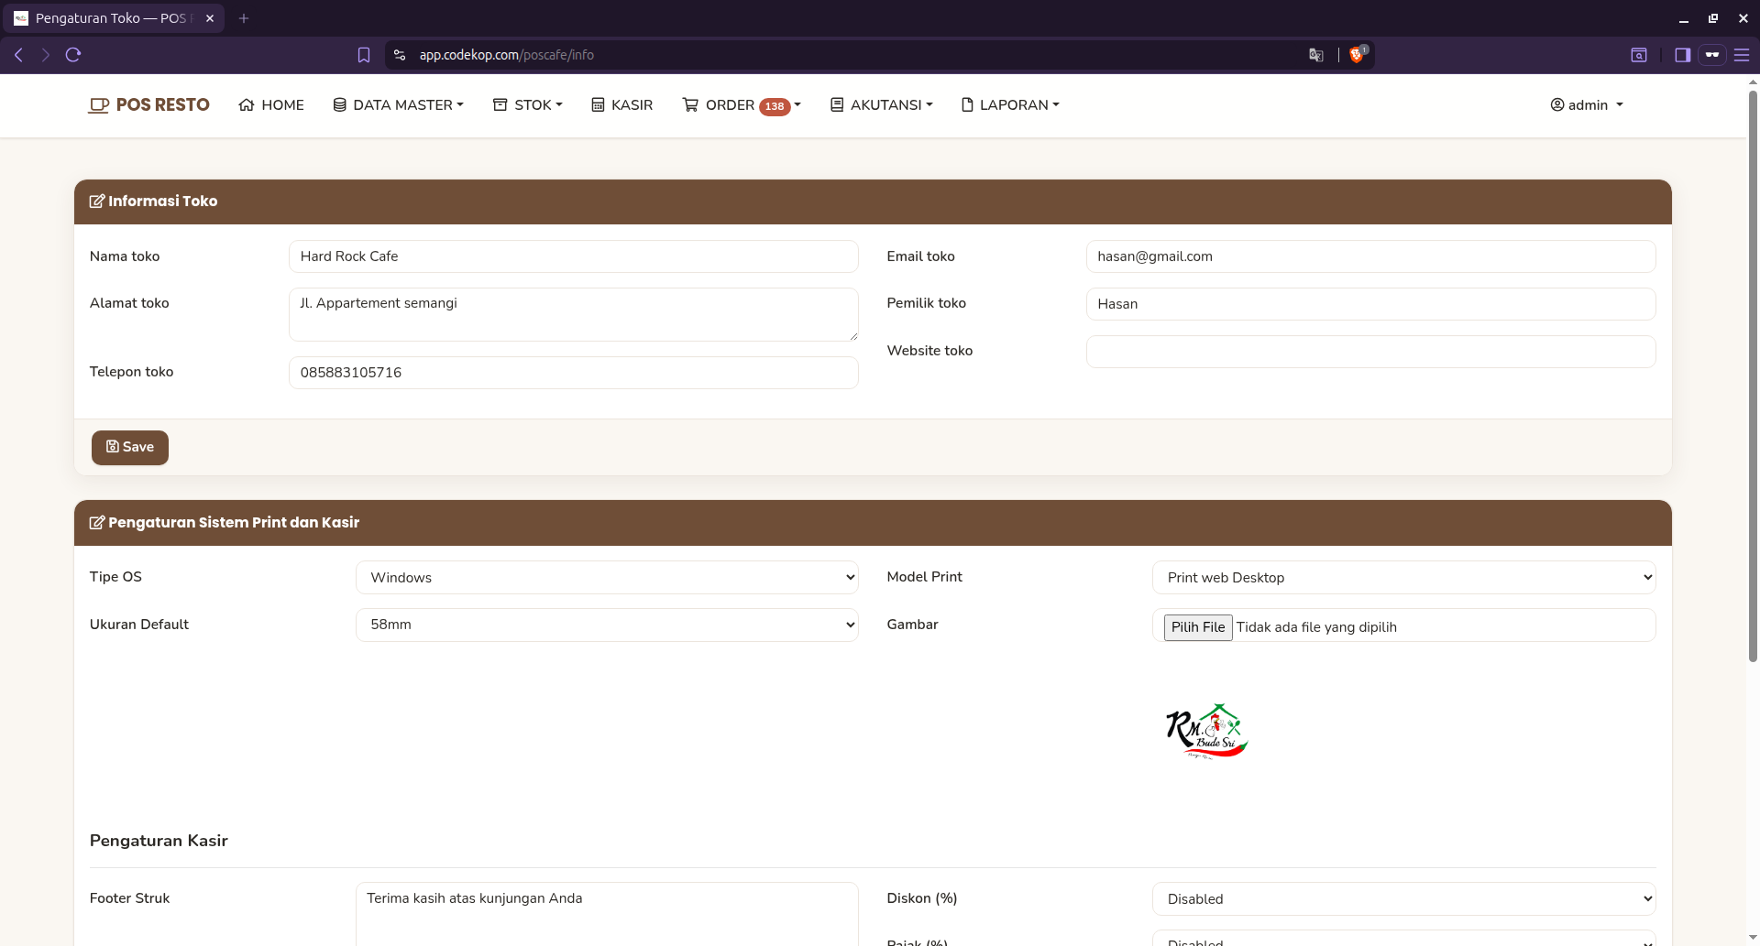Open a new browser tab
Viewport: 1760px width, 946px height.
coord(244,18)
